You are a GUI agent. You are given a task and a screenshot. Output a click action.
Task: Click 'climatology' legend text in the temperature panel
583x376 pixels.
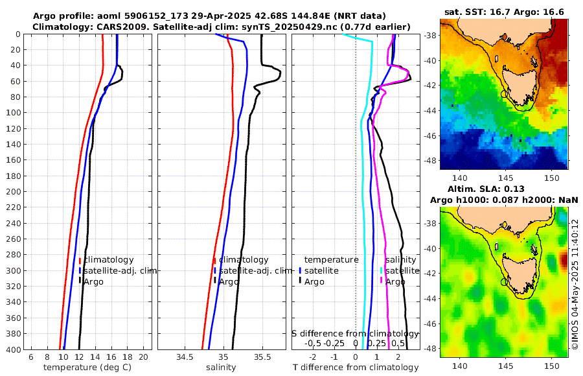point(109,260)
